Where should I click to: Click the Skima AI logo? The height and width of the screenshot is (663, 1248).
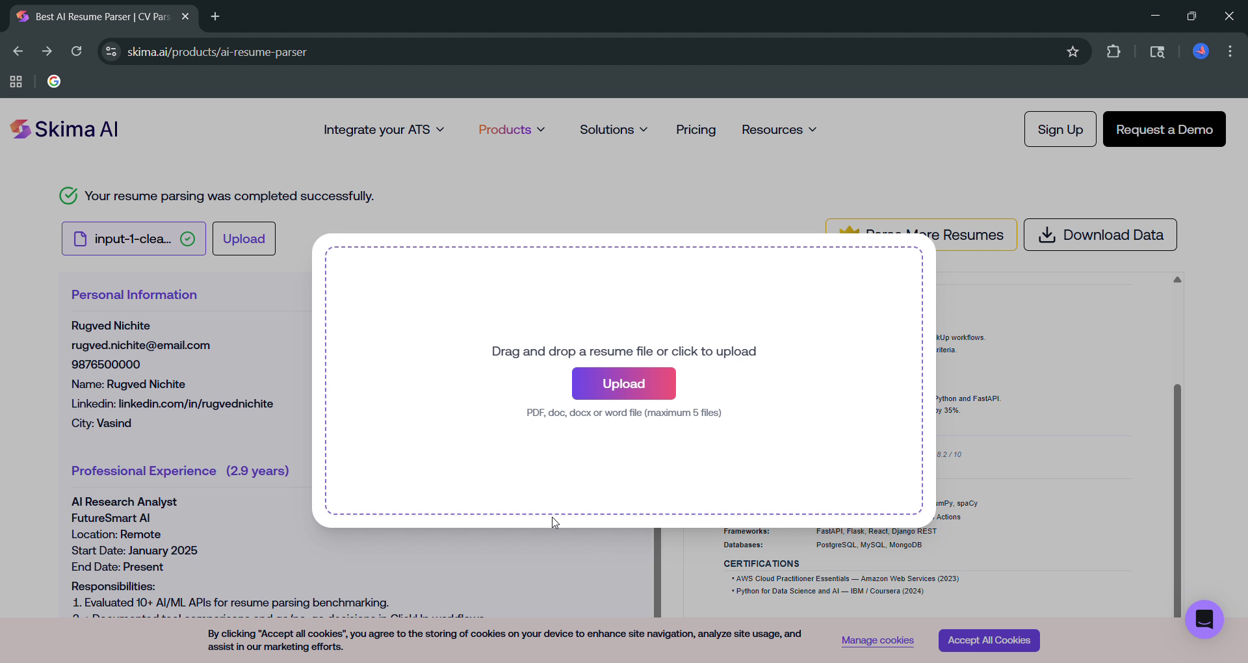64,129
